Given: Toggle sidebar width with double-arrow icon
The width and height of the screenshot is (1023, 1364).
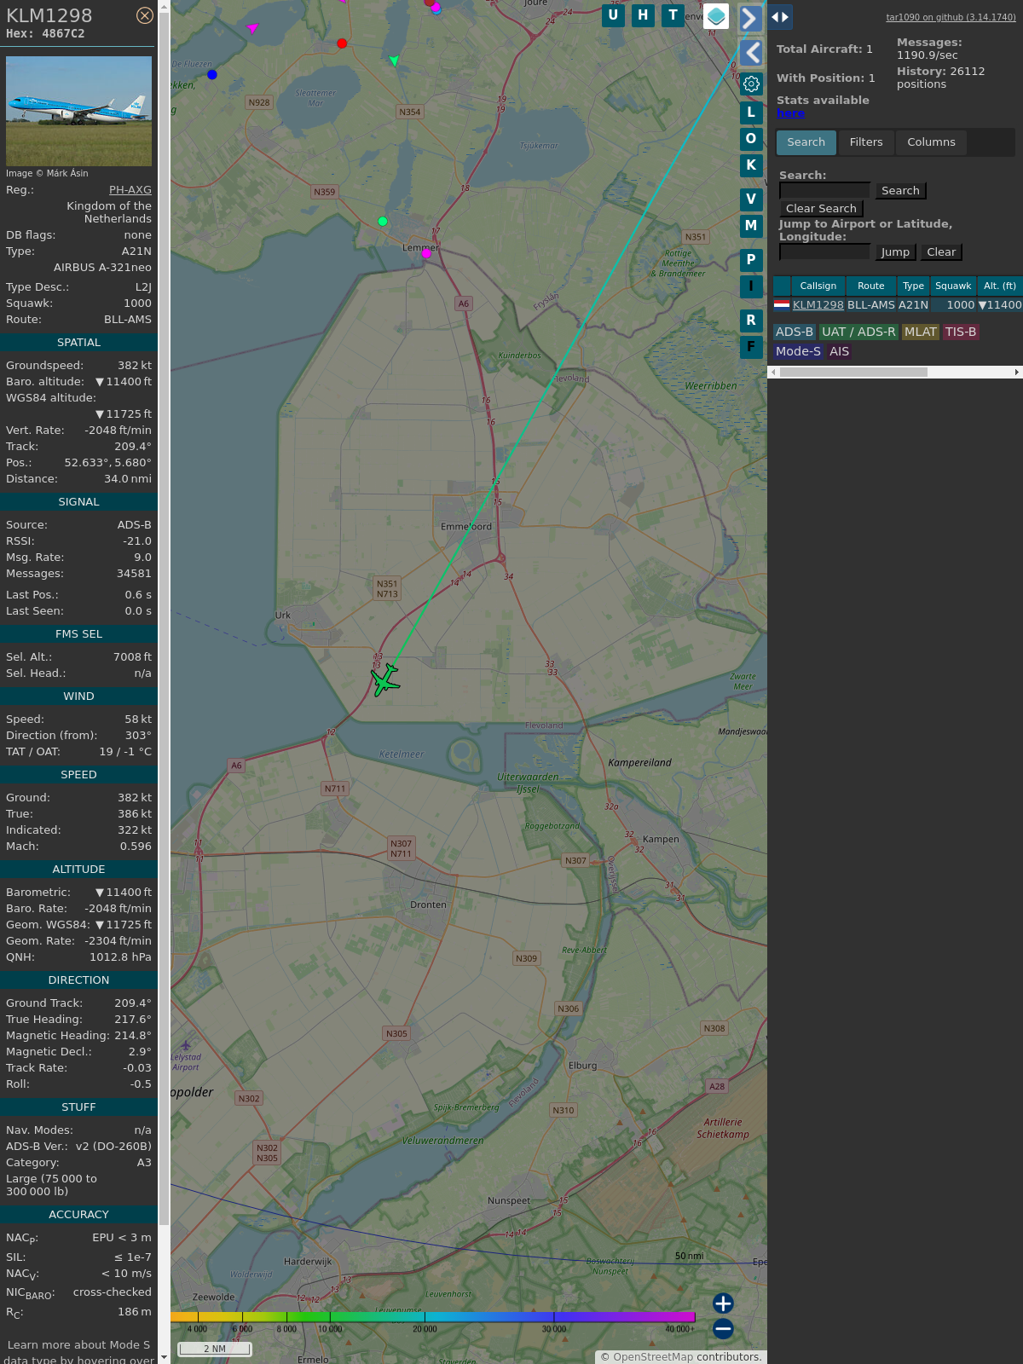Looking at the screenshot, I should (x=780, y=17).
